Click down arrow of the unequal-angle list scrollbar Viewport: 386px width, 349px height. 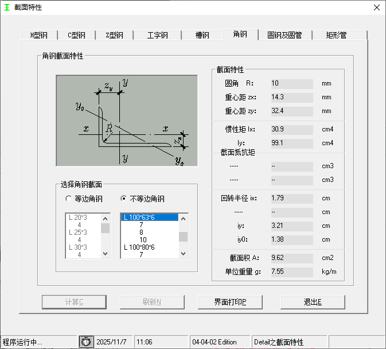point(183,254)
